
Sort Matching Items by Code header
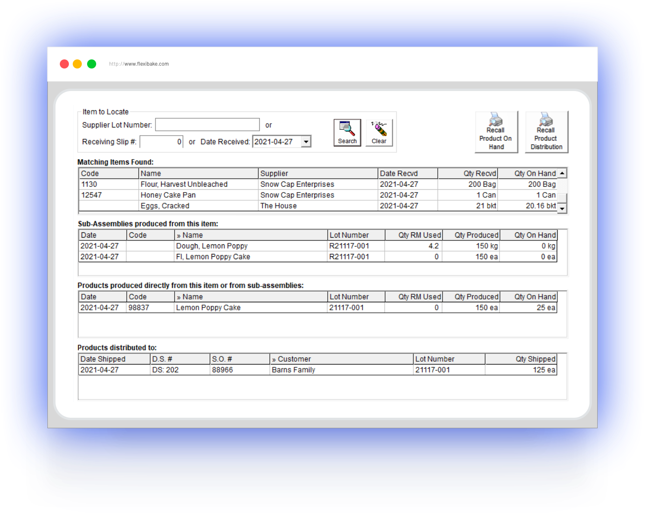[x=109, y=173]
